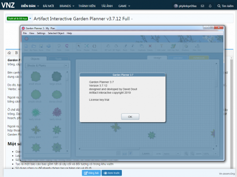
Task: Open the notifications bell icon
Action: [210, 6]
